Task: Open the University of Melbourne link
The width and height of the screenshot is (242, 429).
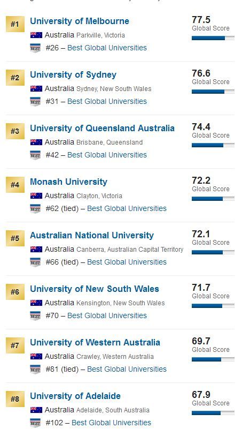Action: click(80, 21)
